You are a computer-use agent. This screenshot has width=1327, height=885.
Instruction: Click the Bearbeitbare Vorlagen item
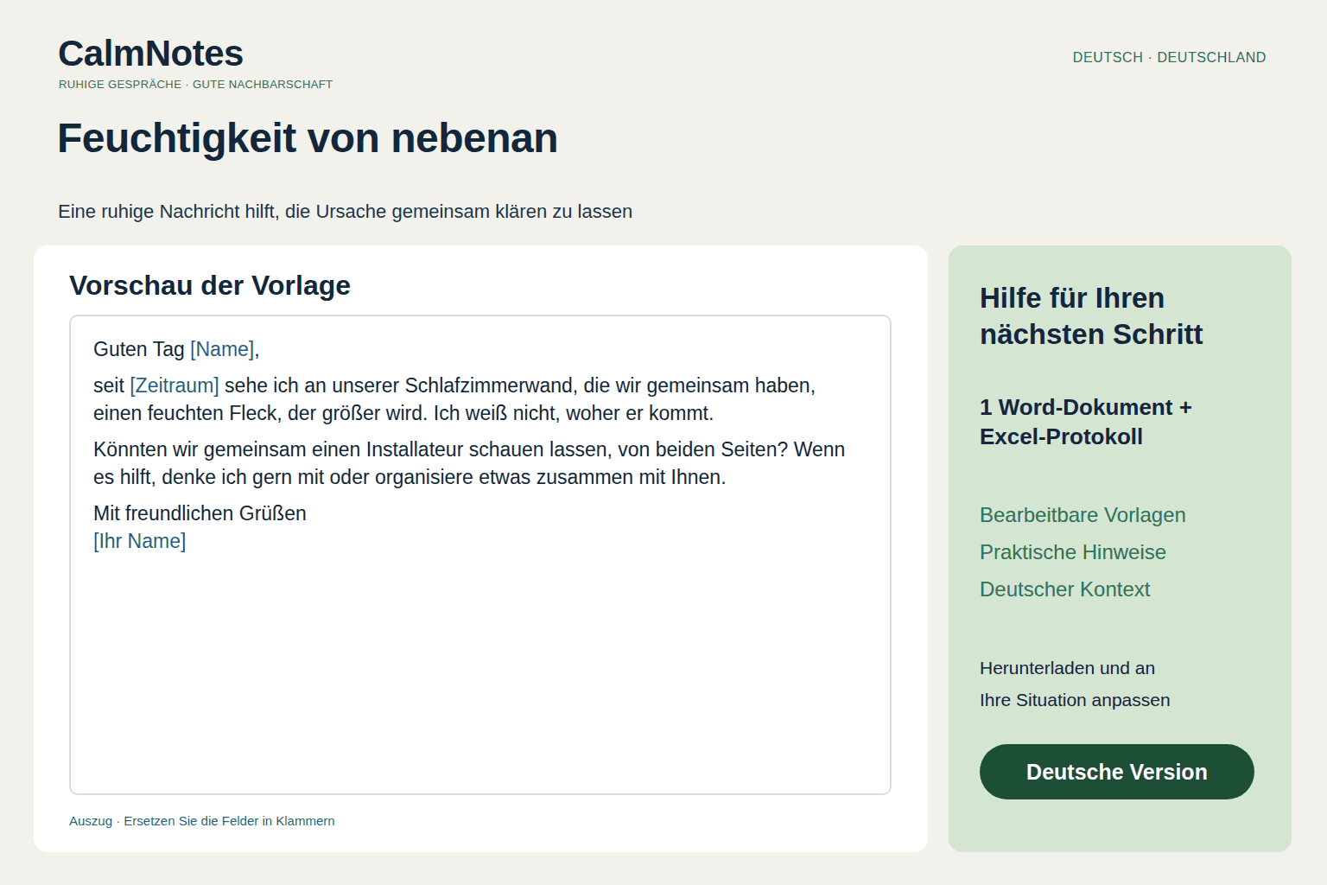click(1083, 515)
